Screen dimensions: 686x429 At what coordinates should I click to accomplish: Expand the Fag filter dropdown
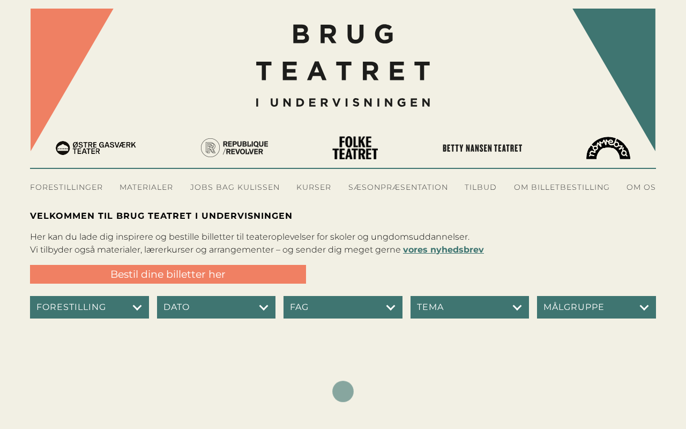click(343, 307)
